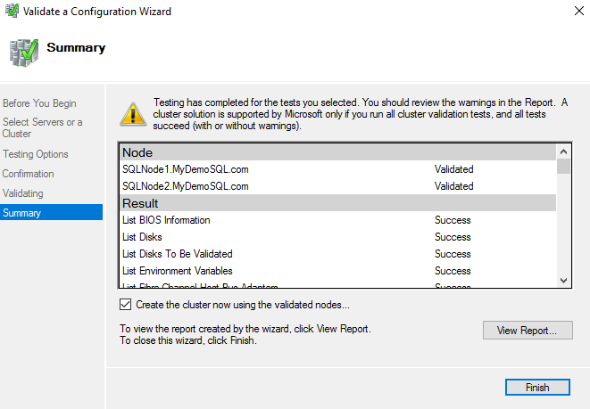Click the wizard title bar icon

[x=12, y=11]
